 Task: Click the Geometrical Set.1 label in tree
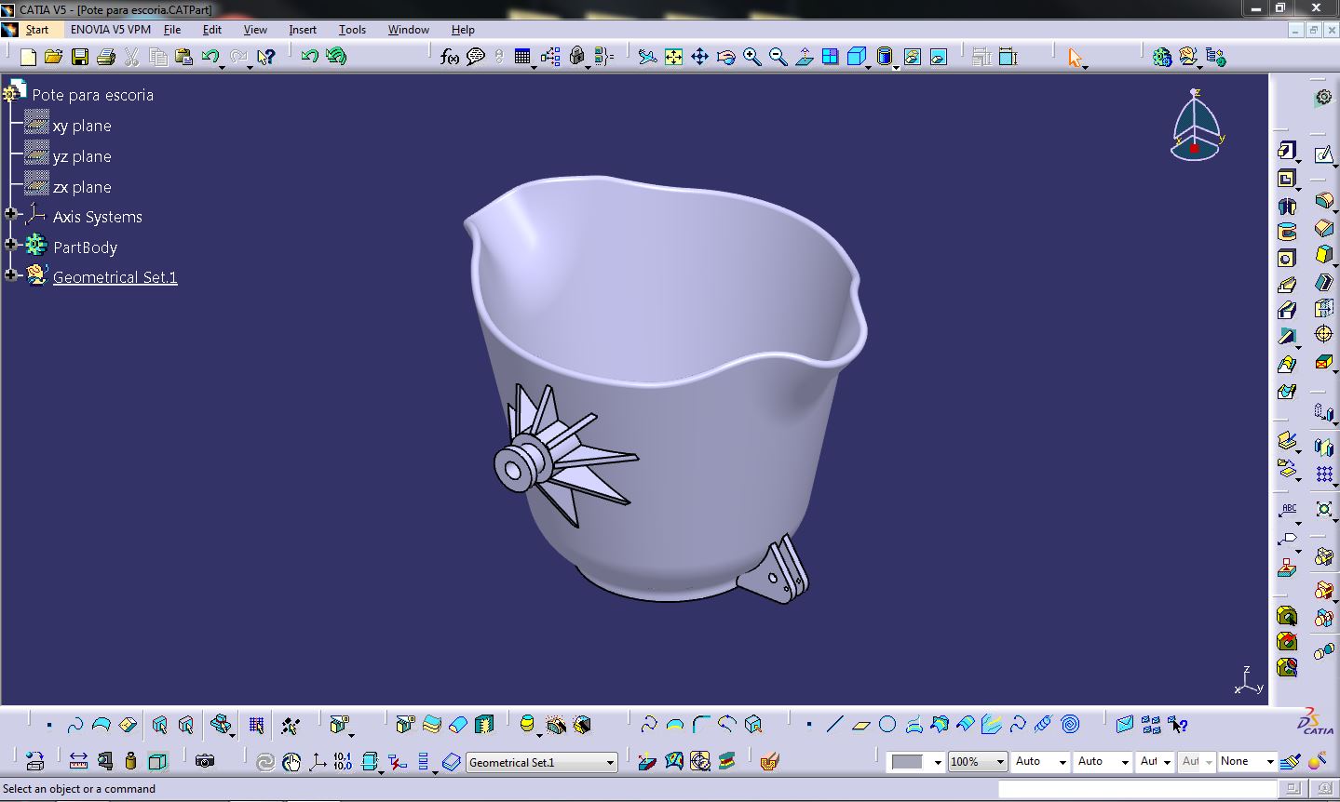pos(115,277)
